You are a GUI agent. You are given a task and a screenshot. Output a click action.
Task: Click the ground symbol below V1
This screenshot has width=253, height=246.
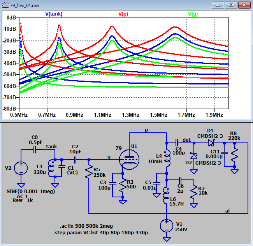[167, 239]
